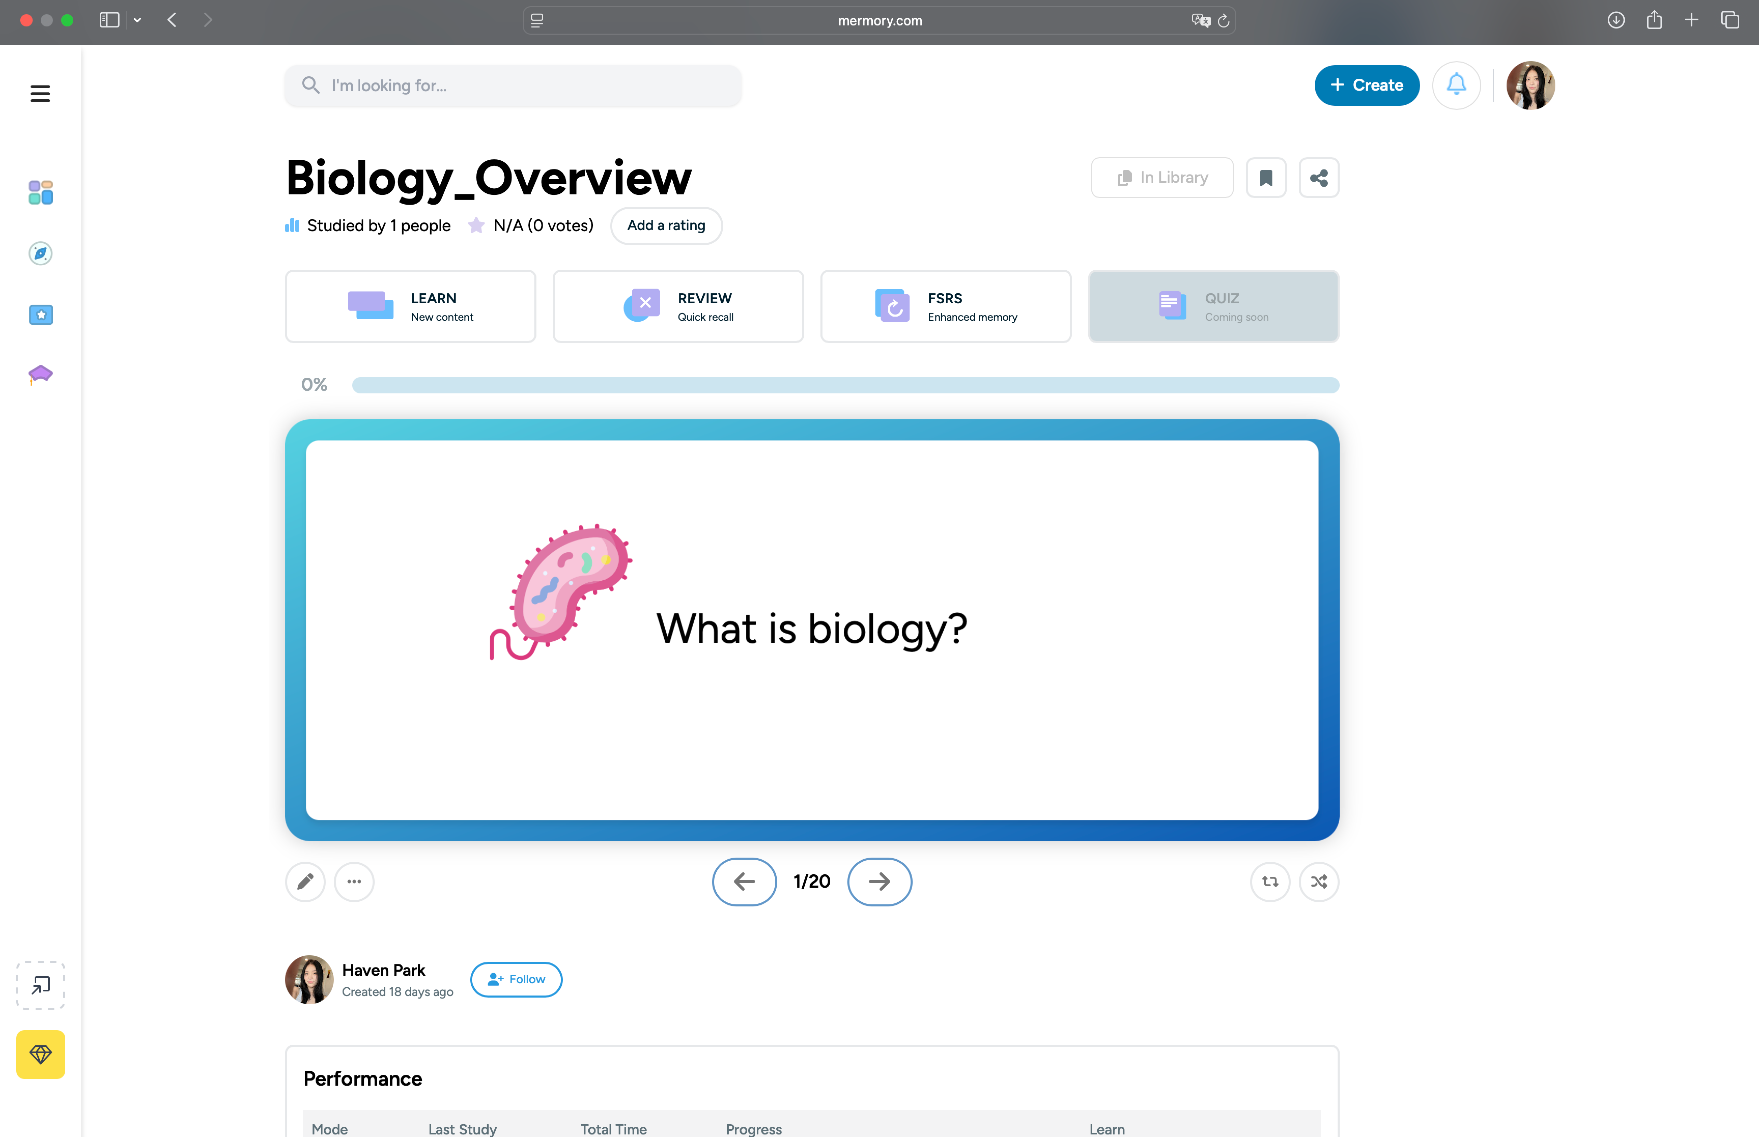Open the hamburger menu in sidebar
The image size is (1759, 1137).
pyautogui.click(x=40, y=94)
